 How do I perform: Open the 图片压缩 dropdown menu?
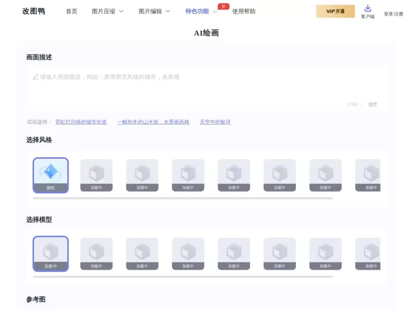point(105,10)
